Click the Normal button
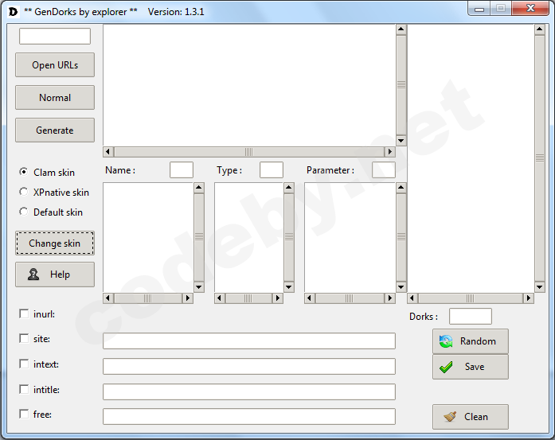Image resolution: width=555 pixels, height=440 pixels. pos(55,98)
